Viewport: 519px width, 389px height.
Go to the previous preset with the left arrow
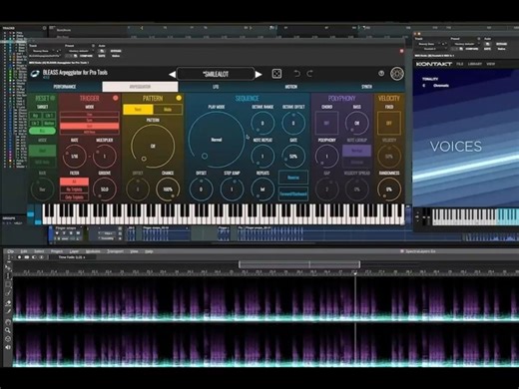point(173,75)
